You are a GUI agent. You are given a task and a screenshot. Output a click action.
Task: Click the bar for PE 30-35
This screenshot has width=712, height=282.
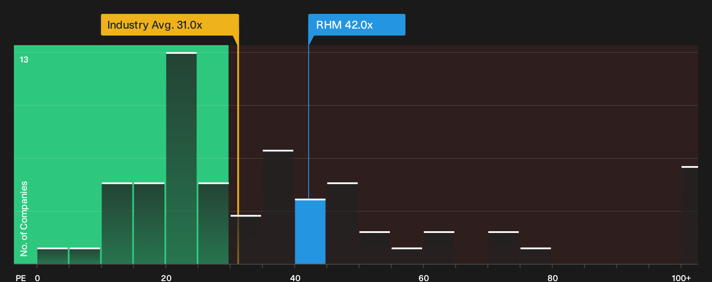click(246, 239)
